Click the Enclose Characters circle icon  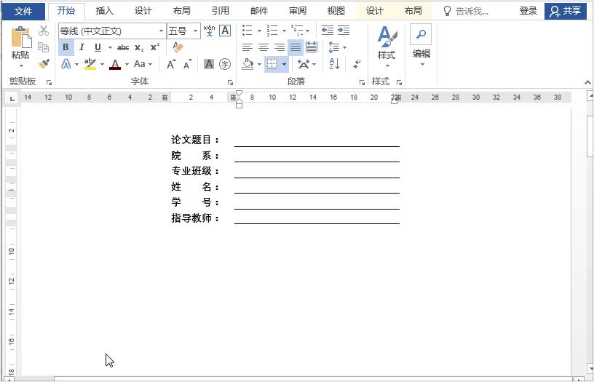coord(225,64)
